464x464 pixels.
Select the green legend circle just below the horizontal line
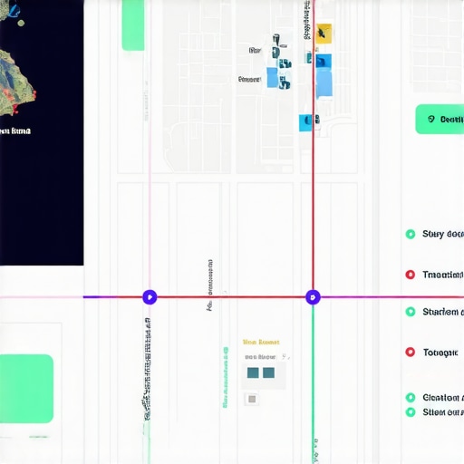[411, 312]
